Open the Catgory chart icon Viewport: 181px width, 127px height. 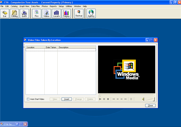66,14
